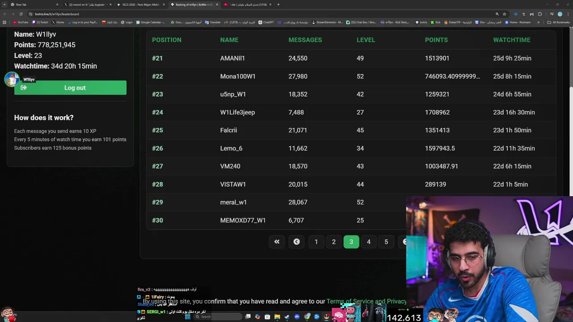573x322 pixels.
Task: Open the Google Calendar bookmark
Action: coord(150,22)
